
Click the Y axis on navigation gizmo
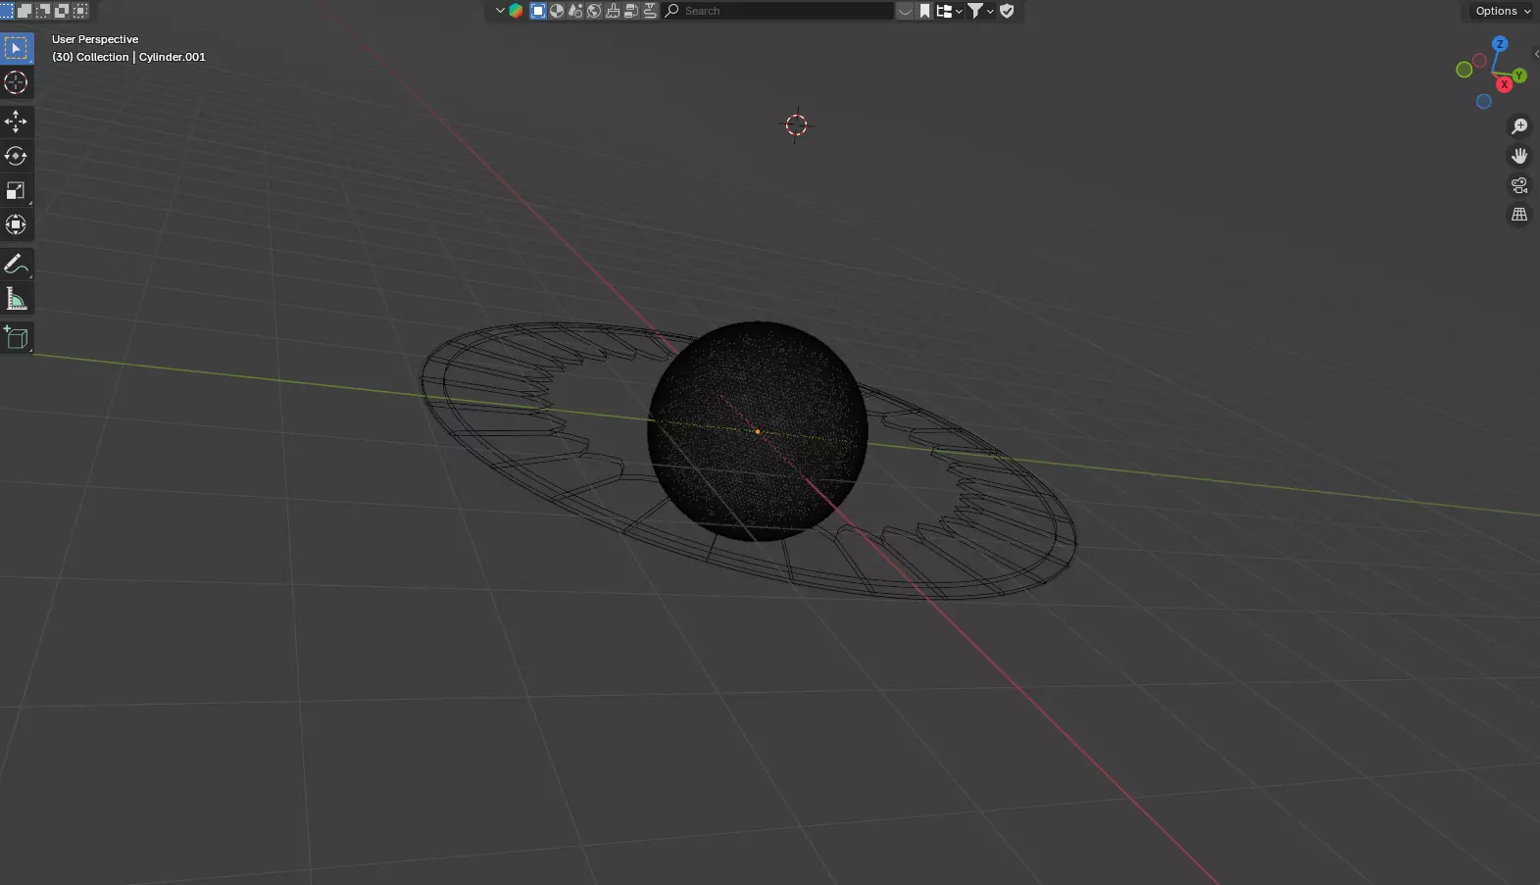[1518, 75]
